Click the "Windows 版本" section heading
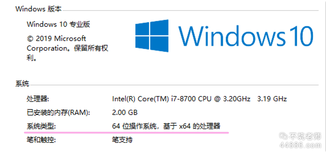This screenshot has height=153, width=326. click(38, 9)
